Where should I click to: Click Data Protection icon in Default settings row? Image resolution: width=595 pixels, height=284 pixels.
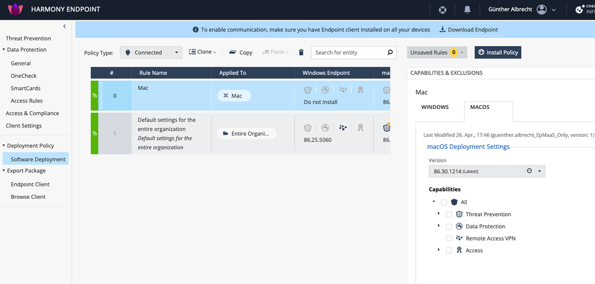(x=325, y=128)
